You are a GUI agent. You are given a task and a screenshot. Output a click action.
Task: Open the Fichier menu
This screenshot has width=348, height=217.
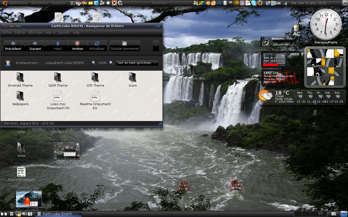tap(7, 32)
